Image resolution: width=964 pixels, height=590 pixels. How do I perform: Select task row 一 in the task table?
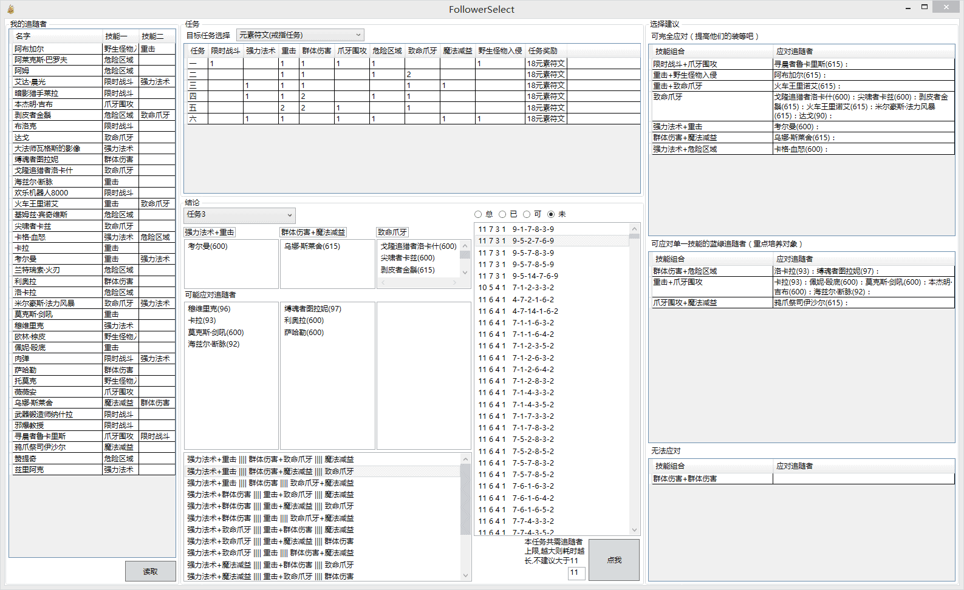tap(413, 63)
